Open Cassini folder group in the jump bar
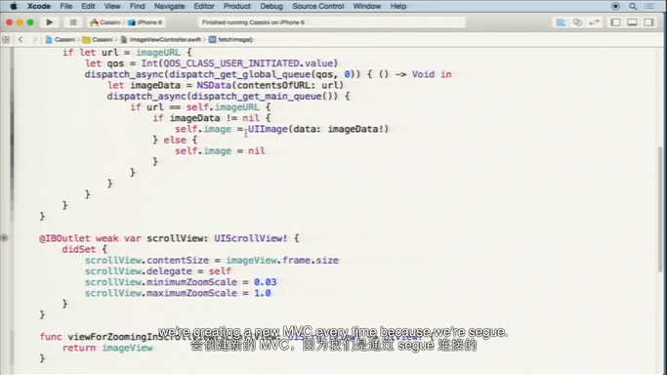The image size is (667, 375). coord(98,39)
